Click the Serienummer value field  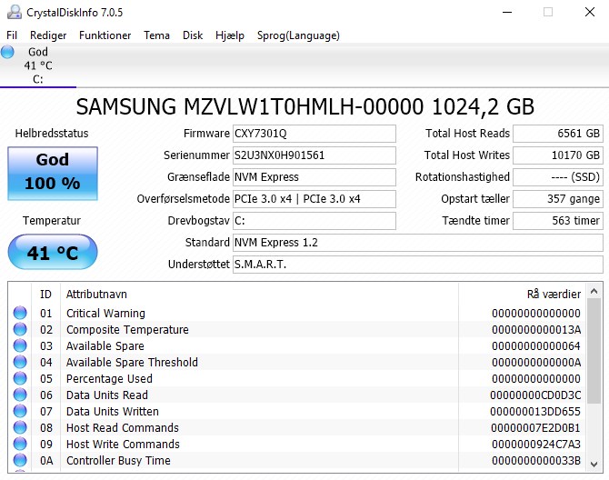click(x=314, y=155)
